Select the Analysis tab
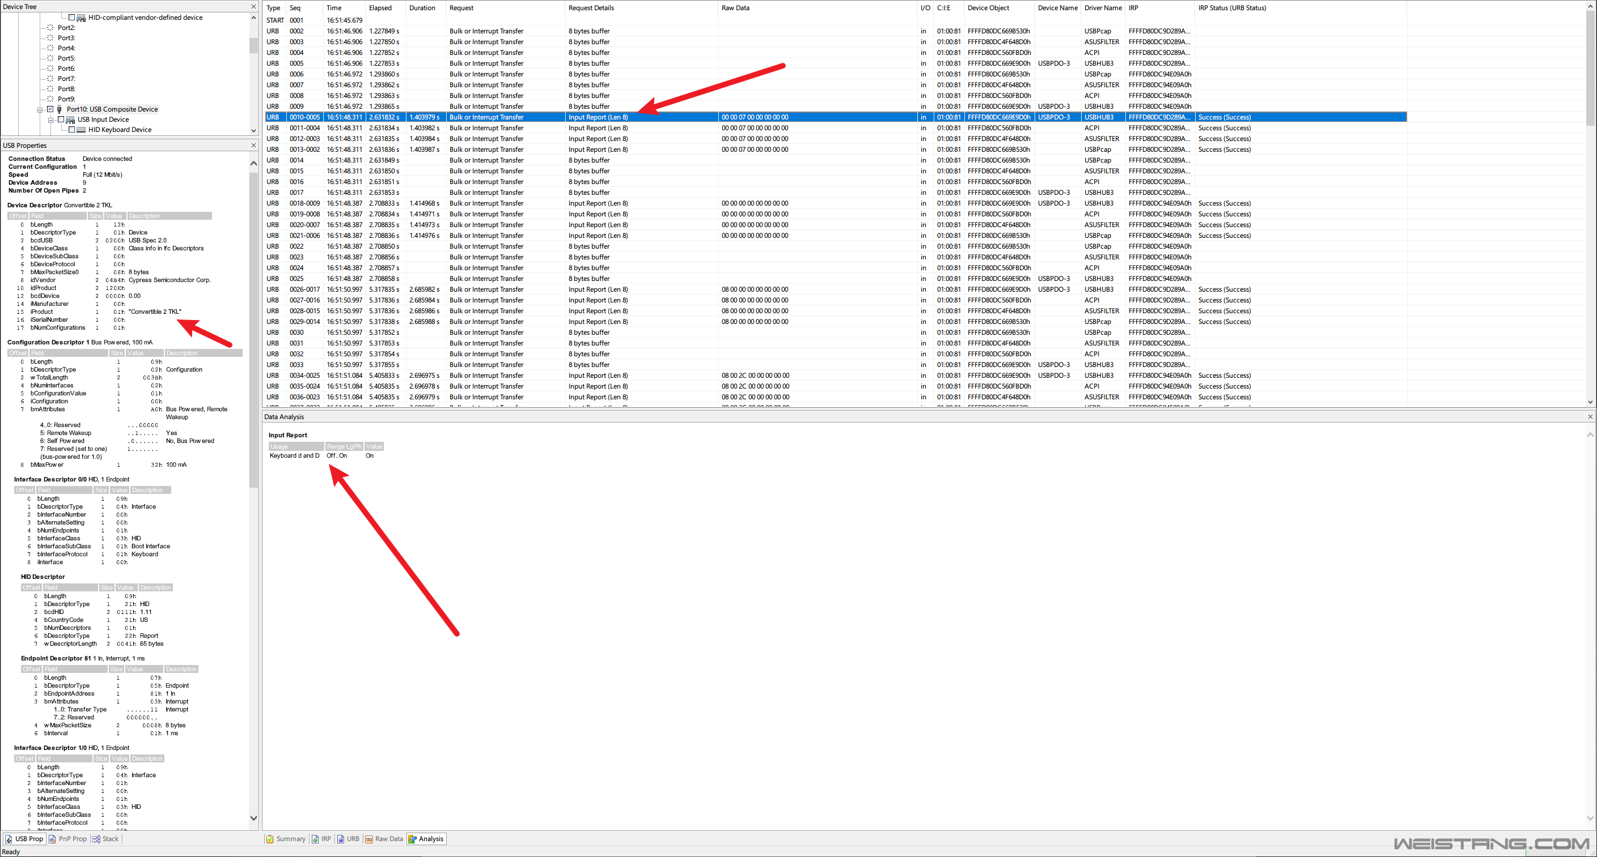 point(426,839)
